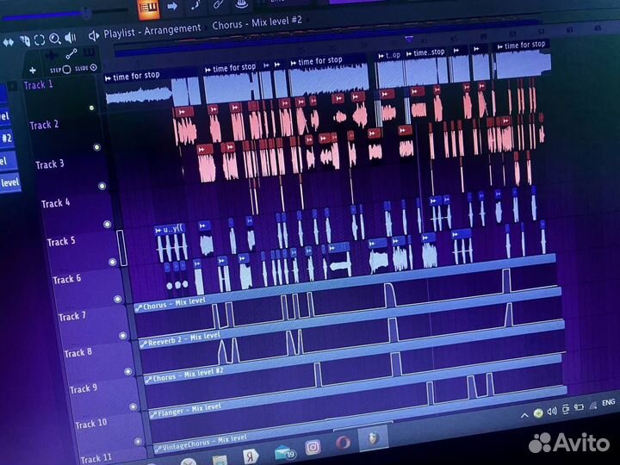Open the Opera browser on the taskbar
Image resolution: width=620 pixels, height=465 pixels.
click(x=342, y=443)
